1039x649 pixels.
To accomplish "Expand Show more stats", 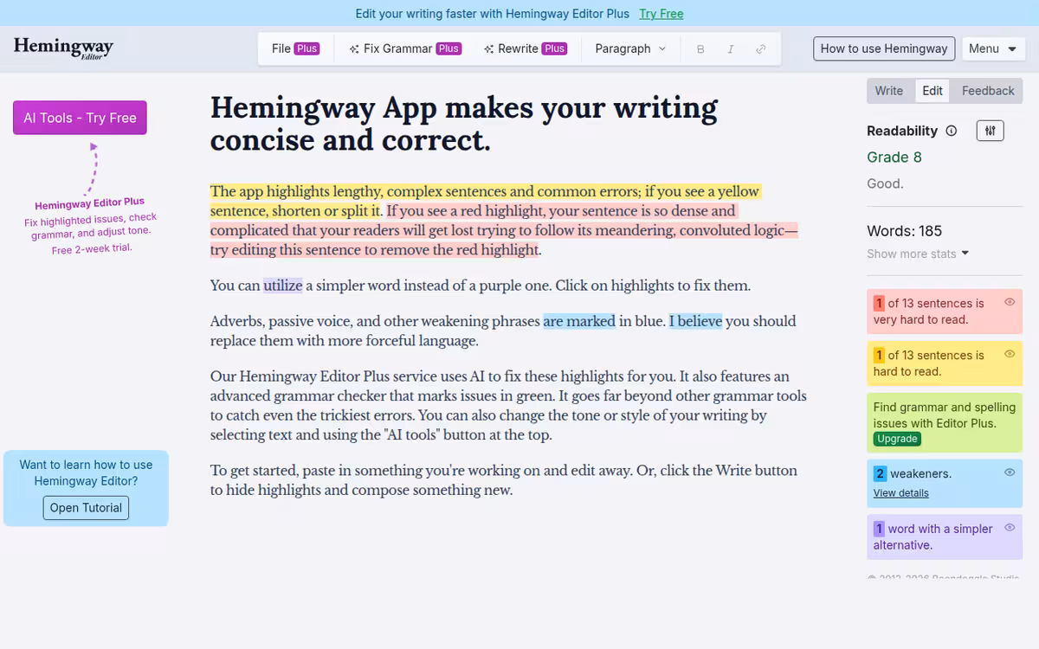I will pyautogui.click(x=918, y=254).
